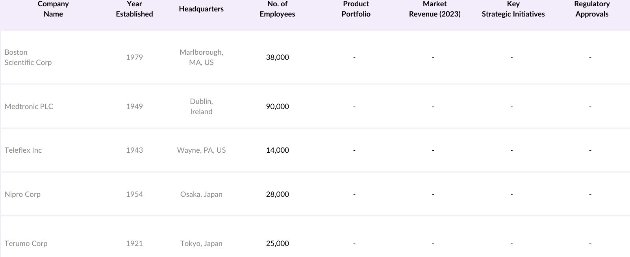Click Teleflex's Key Strategic Initiatives dash cell
Viewport: 630px width, 257px height.
point(511,150)
